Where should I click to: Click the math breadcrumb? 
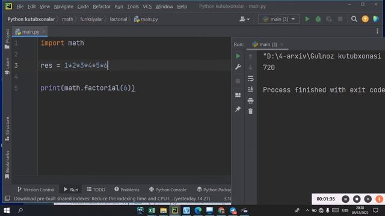67,19
